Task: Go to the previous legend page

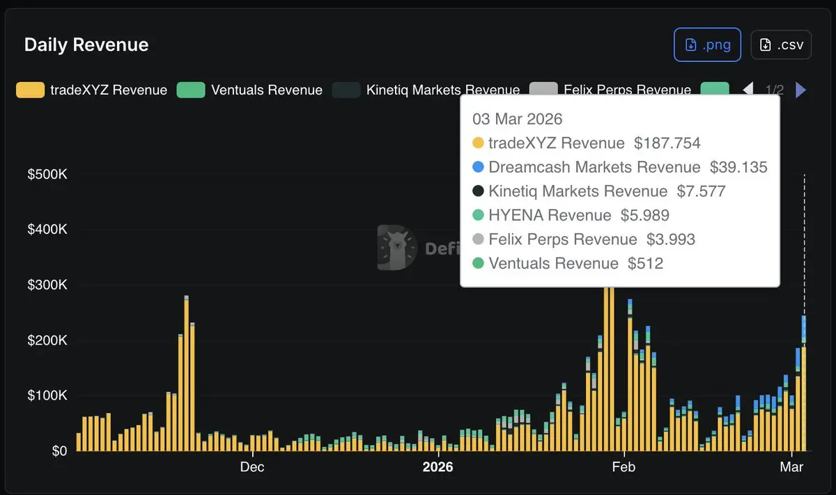Action: pyautogui.click(x=748, y=90)
